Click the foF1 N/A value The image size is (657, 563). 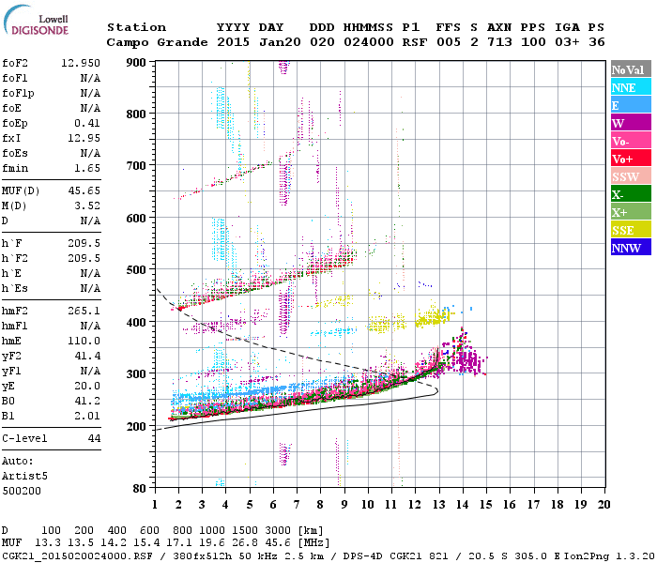click(90, 78)
